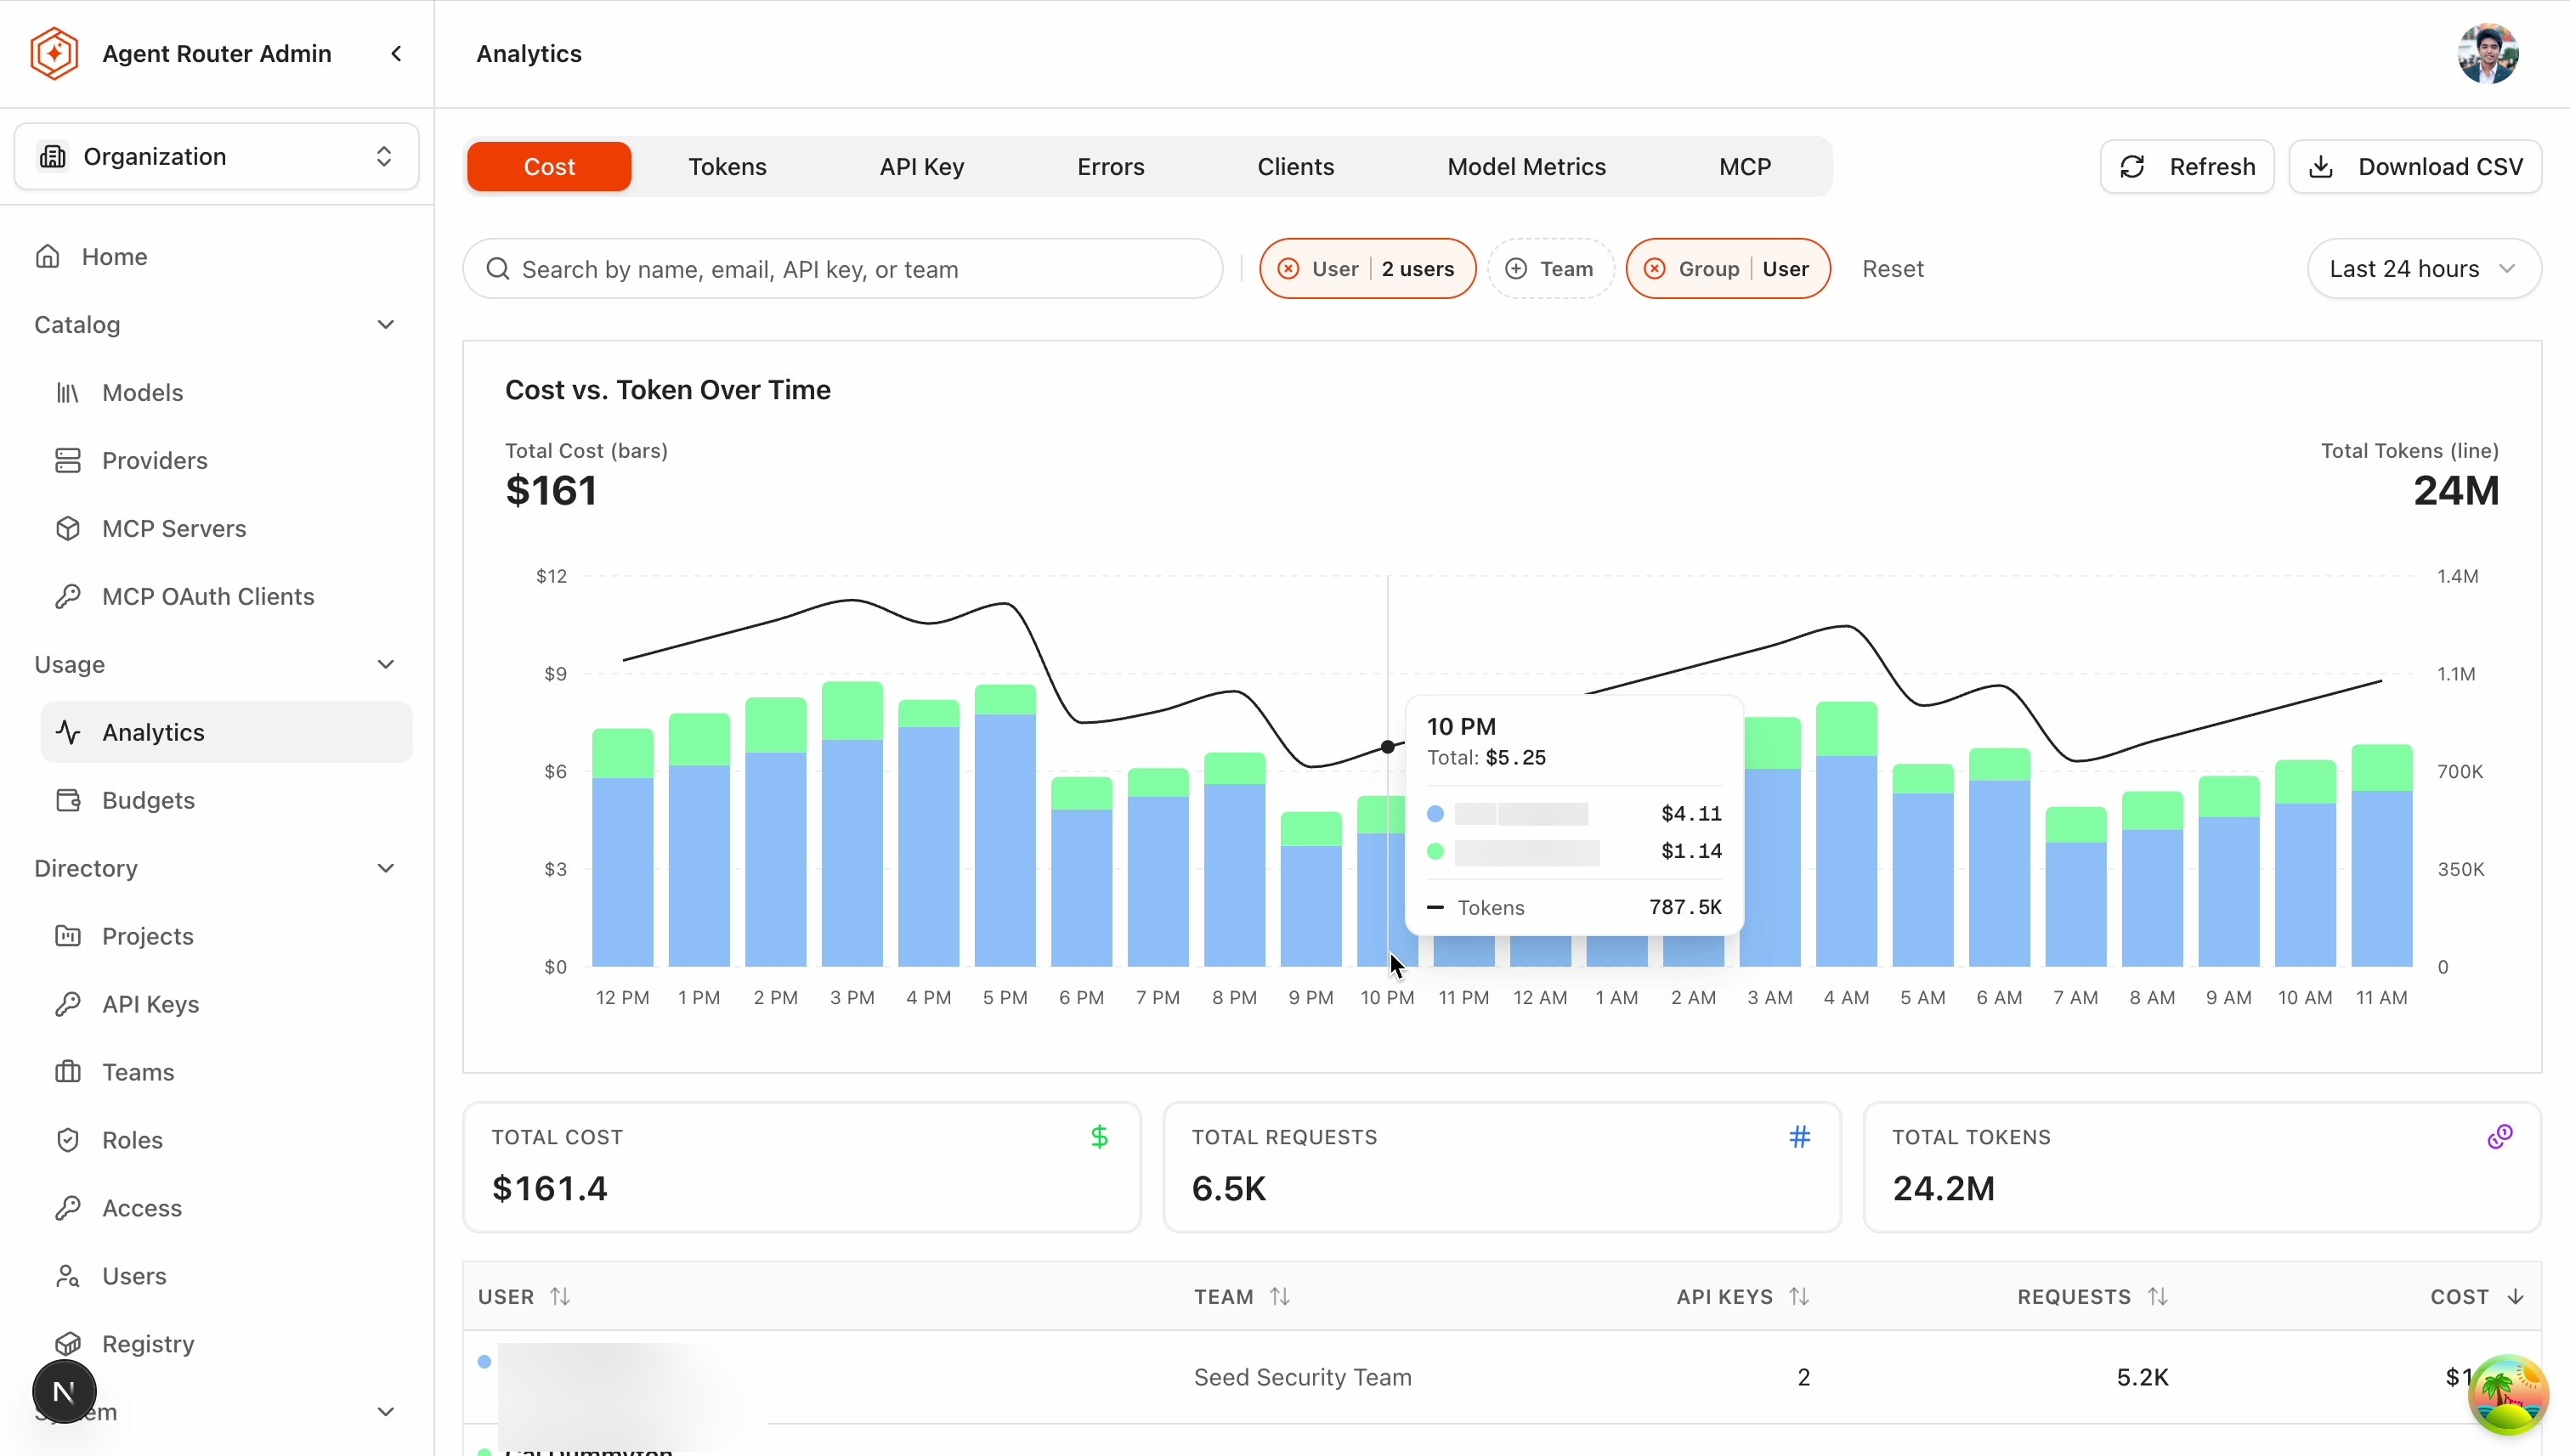Viewport: 2570px width, 1456px height.
Task: Change the Group by User value
Action: 1786,269
